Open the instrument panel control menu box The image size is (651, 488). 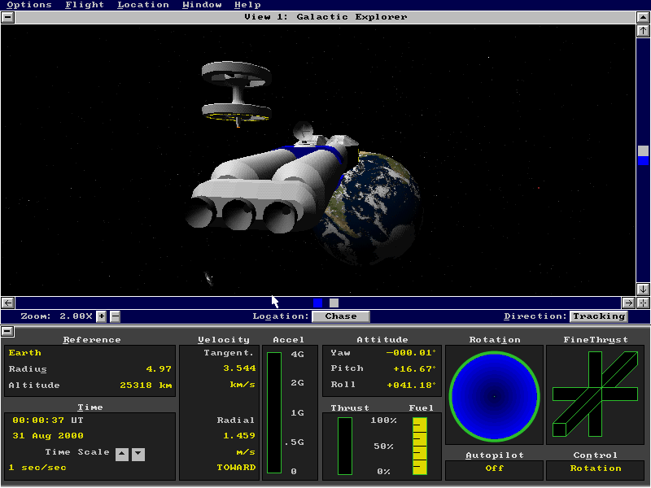tap(8, 332)
